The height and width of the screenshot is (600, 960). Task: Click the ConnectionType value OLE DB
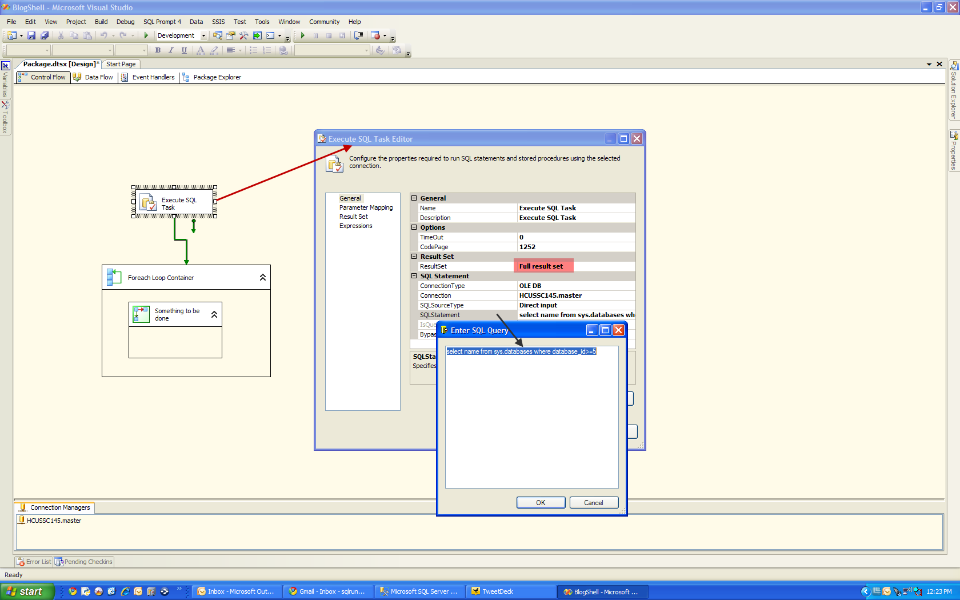[x=576, y=286]
